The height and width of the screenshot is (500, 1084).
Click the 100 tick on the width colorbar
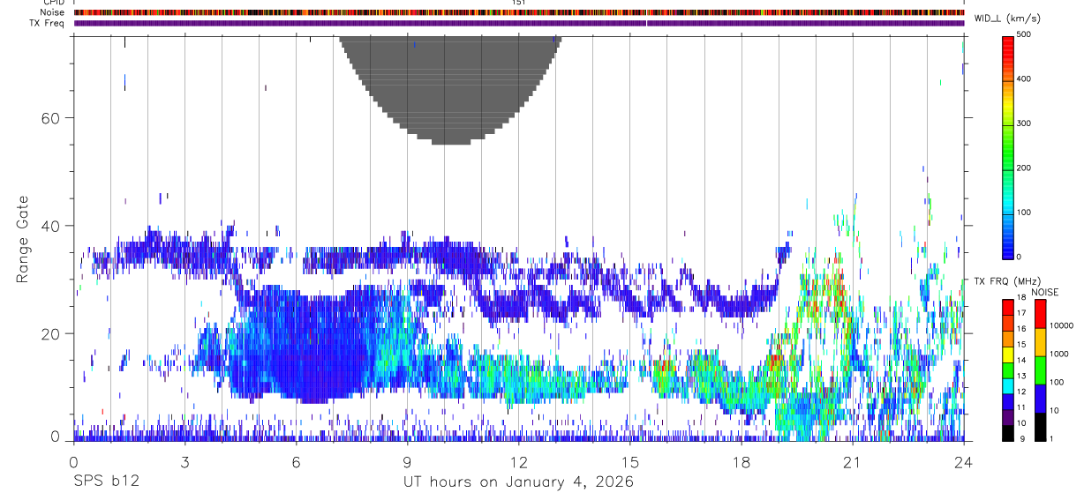coord(1024,213)
